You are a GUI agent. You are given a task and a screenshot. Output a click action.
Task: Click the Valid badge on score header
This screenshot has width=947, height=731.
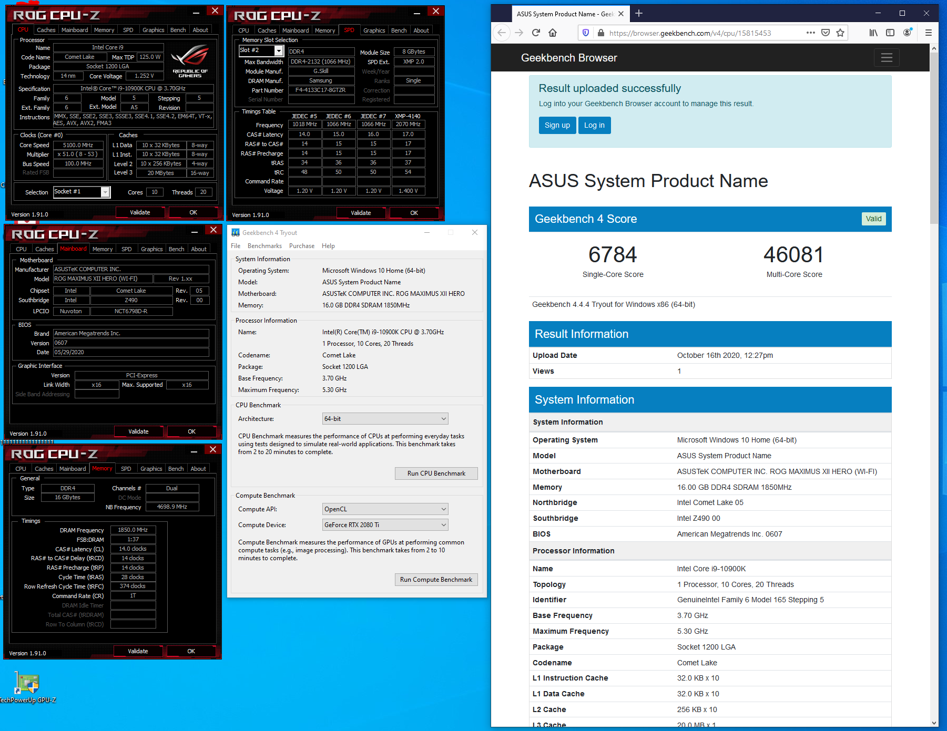click(874, 219)
